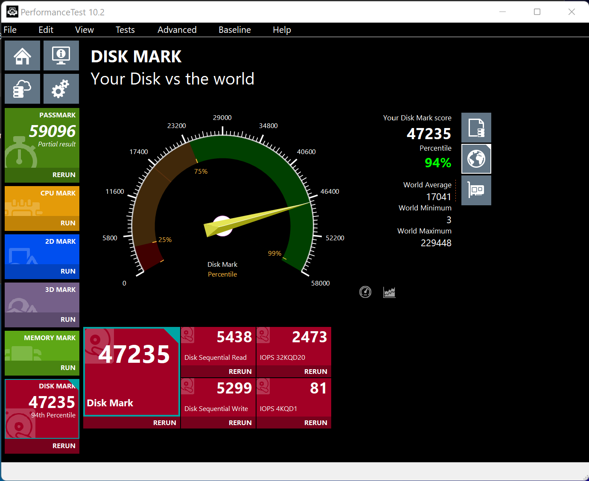589x481 pixels.
Task: Open the Tests menu
Action: point(125,30)
